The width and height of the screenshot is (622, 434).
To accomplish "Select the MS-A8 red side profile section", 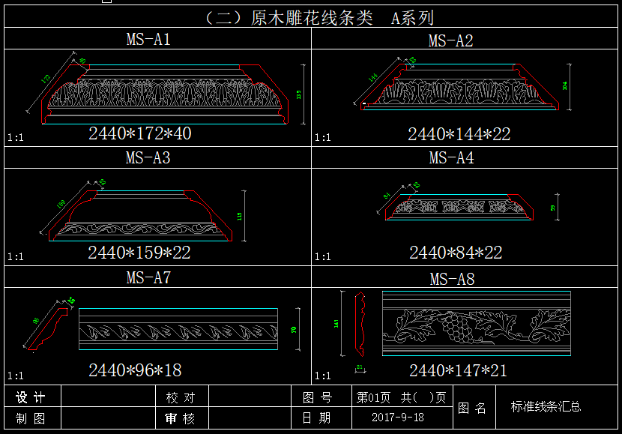I will 360,324.
